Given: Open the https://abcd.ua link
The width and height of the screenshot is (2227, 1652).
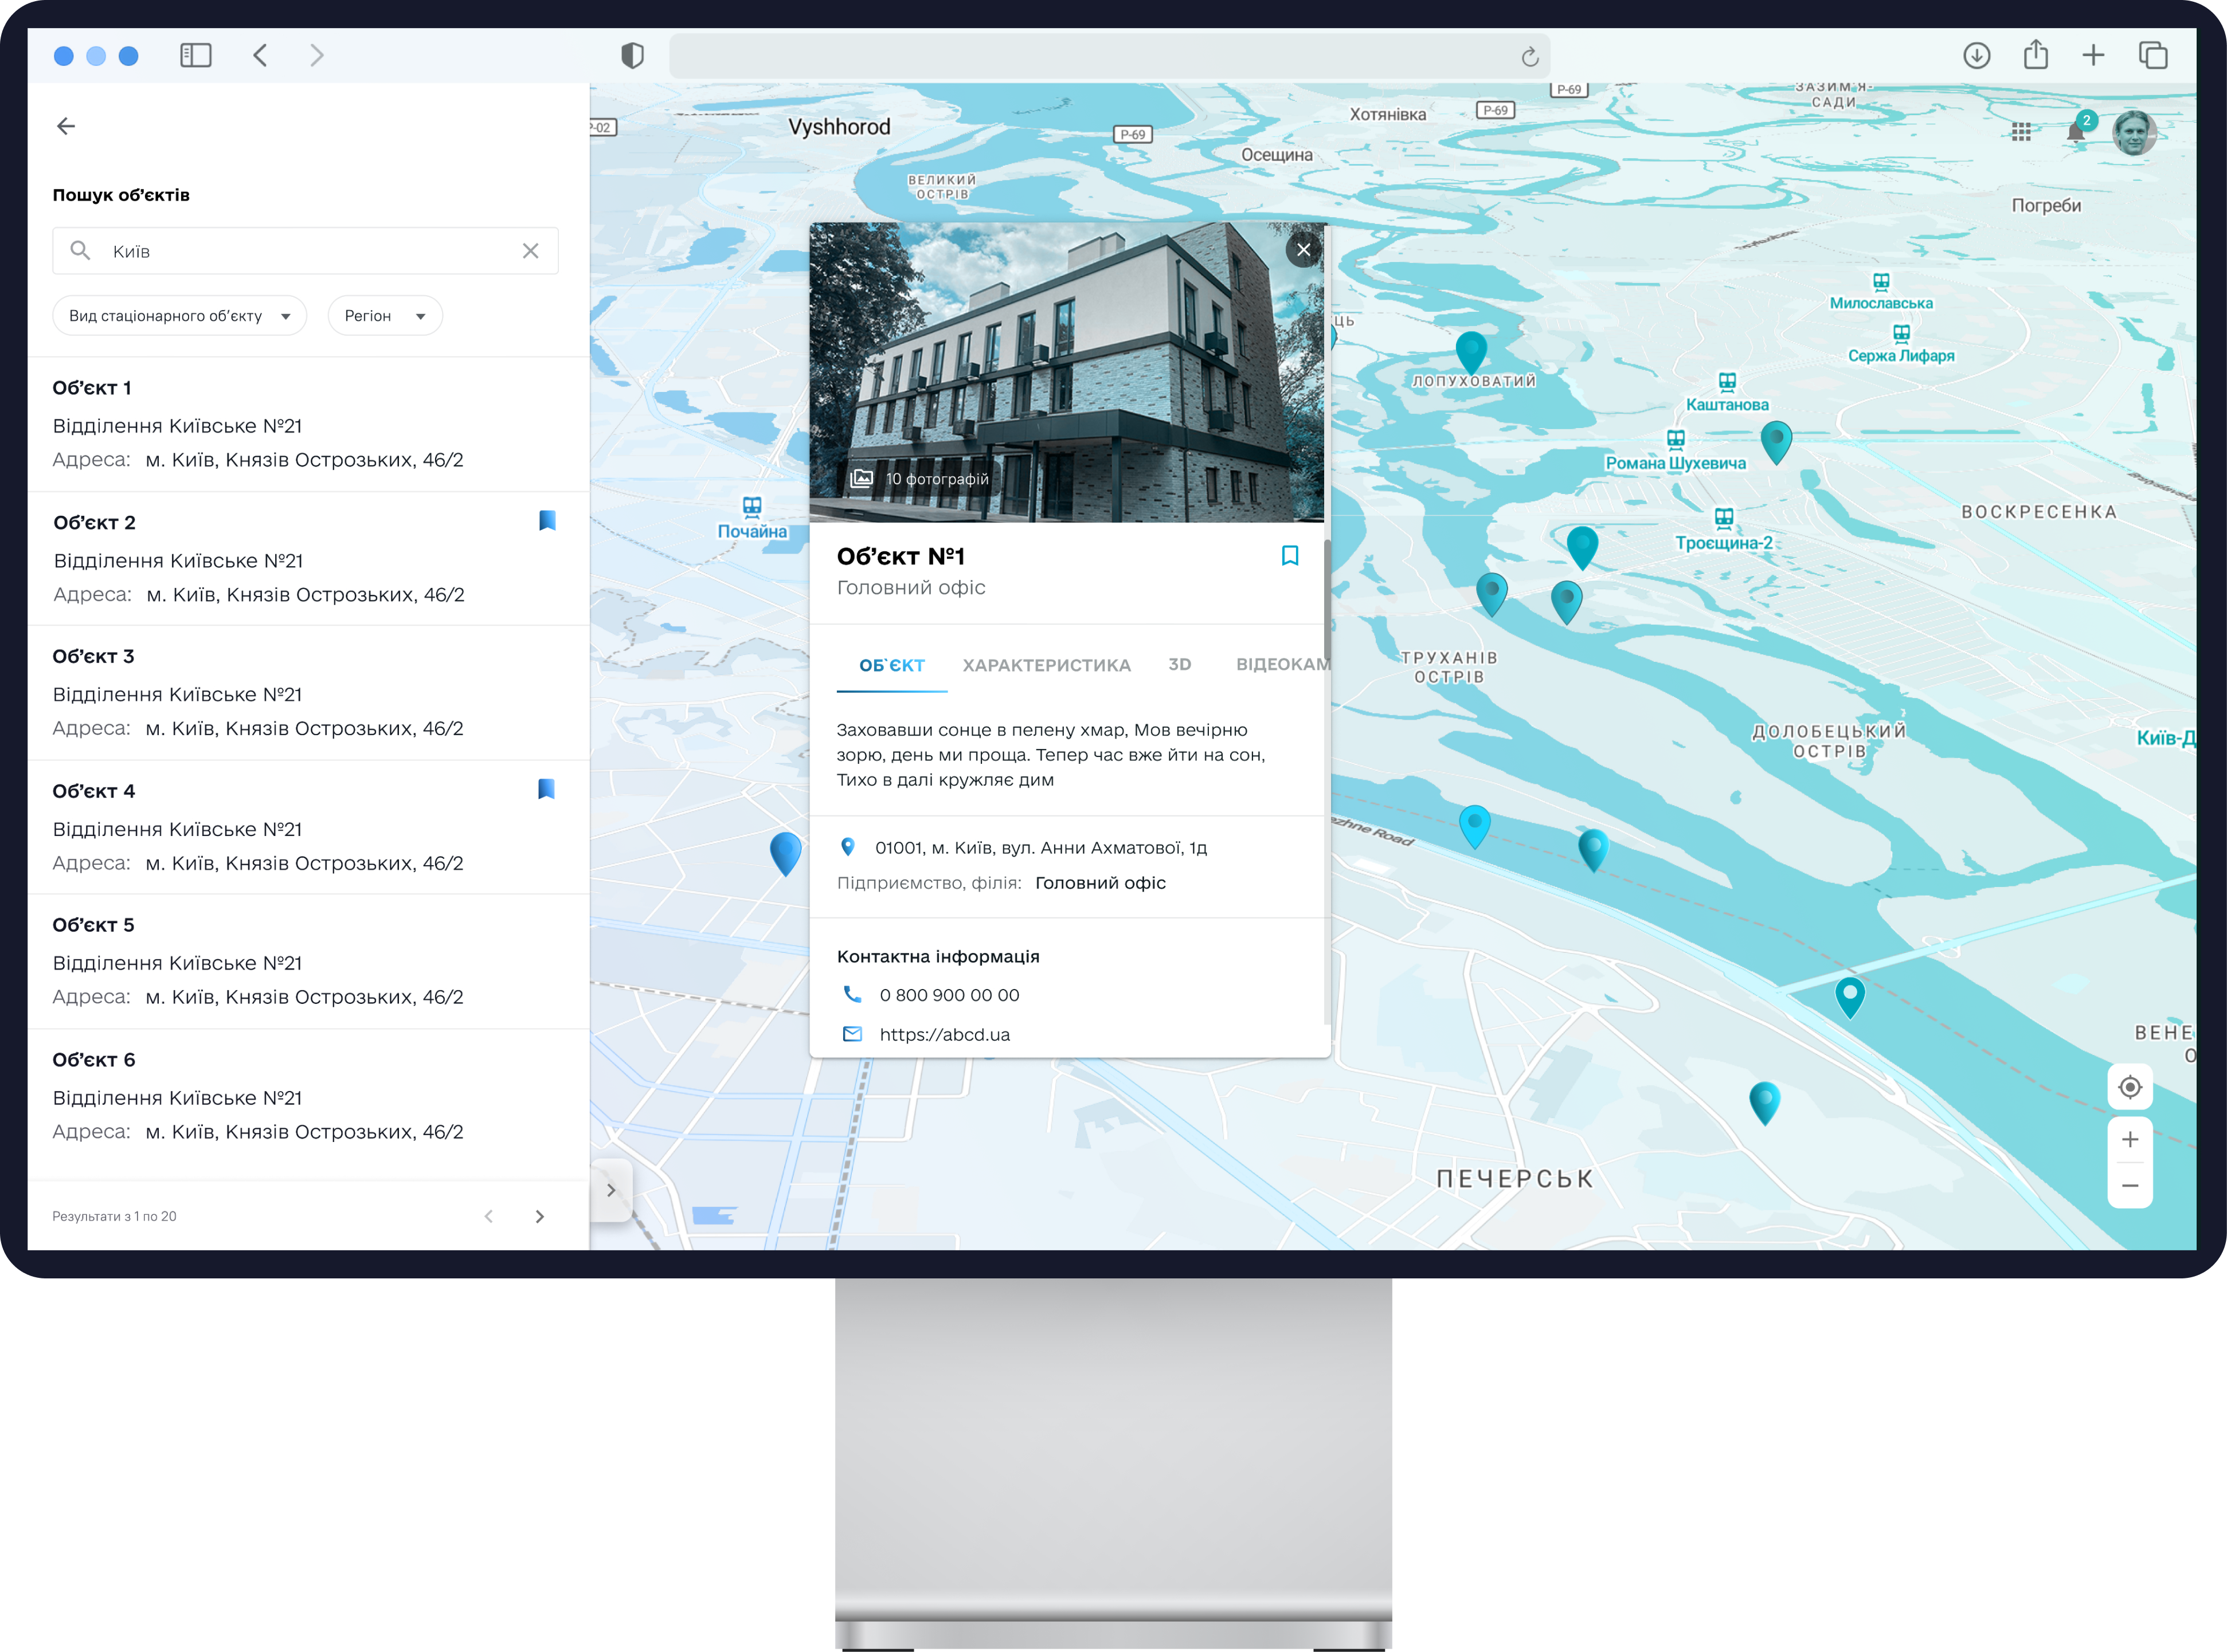Looking at the screenshot, I should (945, 1035).
